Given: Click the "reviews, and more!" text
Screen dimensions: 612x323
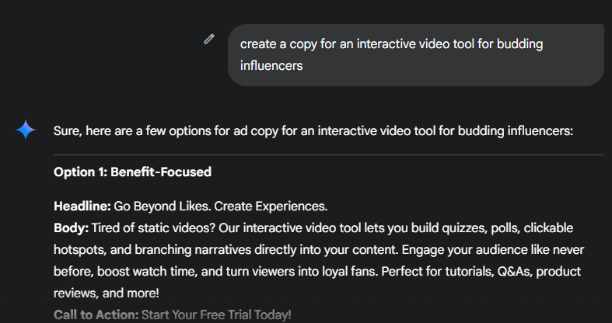Looking at the screenshot, I should [107, 293].
